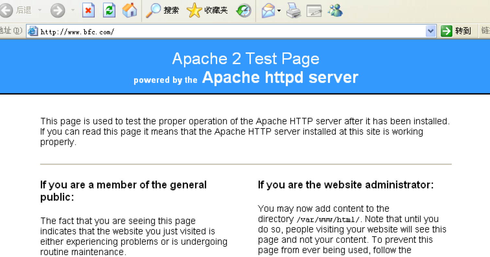Print the page with the printer icon

click(294, 11)
